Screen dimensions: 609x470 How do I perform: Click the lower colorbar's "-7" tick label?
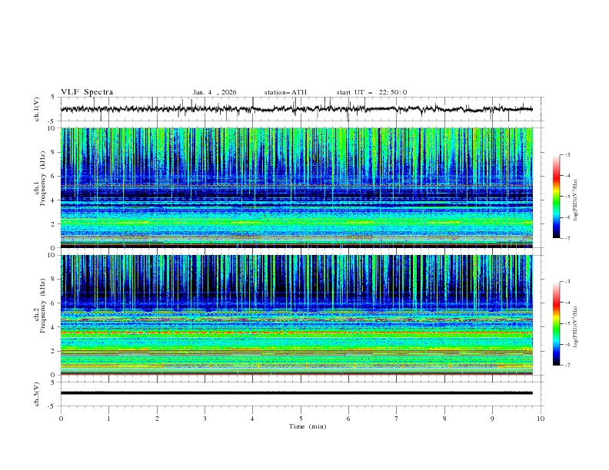click(x=567, y=366)
